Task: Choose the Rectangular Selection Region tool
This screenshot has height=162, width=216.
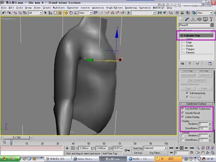Action: [55, 13]
